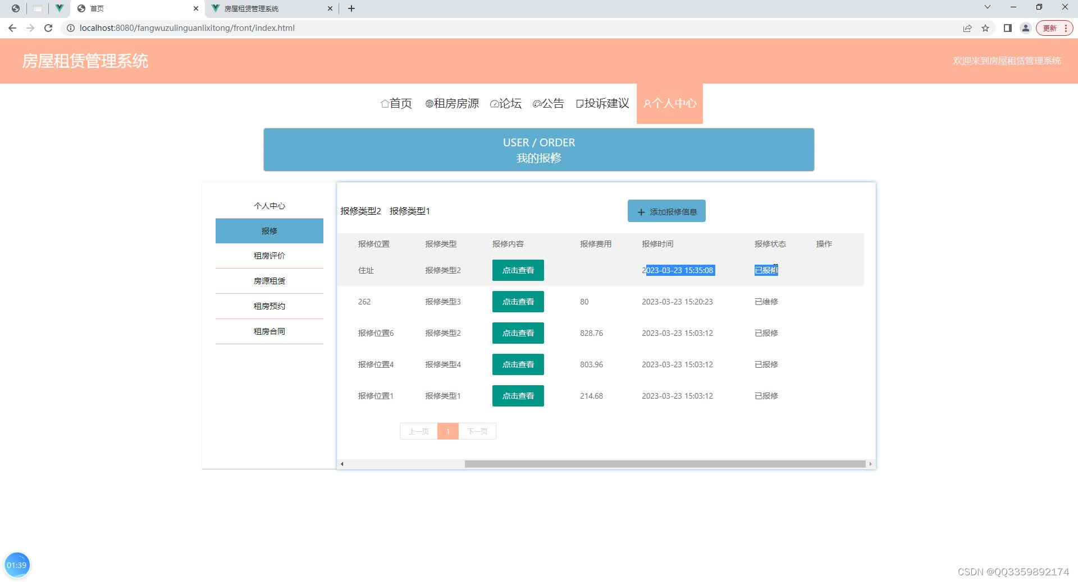Open the browser profile avatar icon
Viewport: 1078px width, 582px height.
tap(1026, 28)
